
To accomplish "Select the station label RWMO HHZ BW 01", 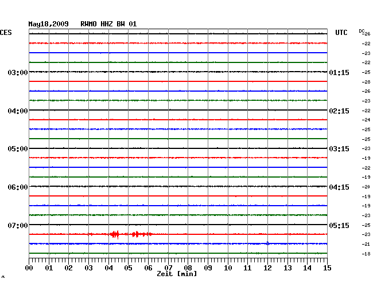I will (108, 24).
